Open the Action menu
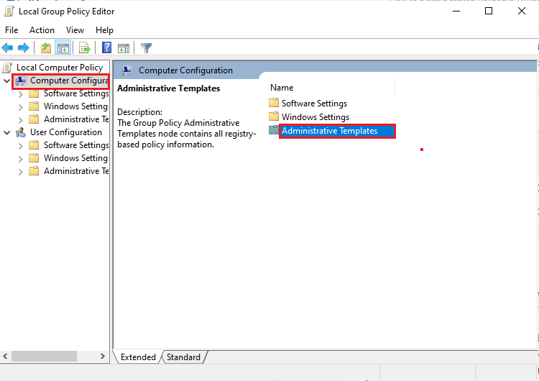 [42, 30]
